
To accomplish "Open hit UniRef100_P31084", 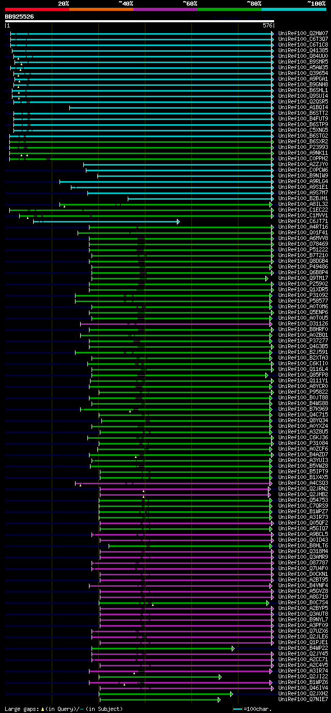I will (x=303, y=443).
